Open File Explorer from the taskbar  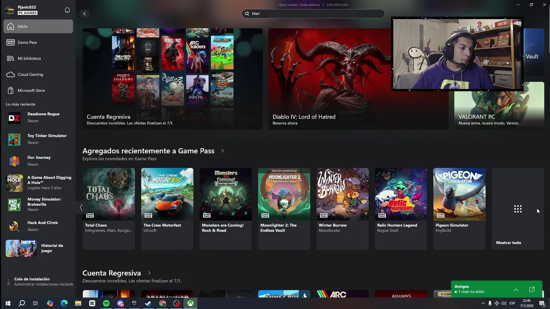pyautogui.click(x=78, y=303)
